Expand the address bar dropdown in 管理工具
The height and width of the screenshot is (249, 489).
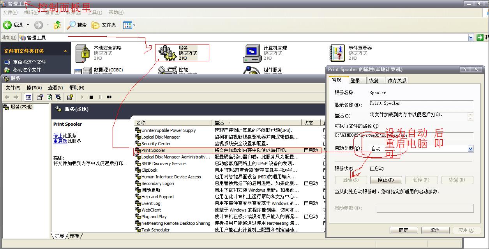click(x=471, y=37)
